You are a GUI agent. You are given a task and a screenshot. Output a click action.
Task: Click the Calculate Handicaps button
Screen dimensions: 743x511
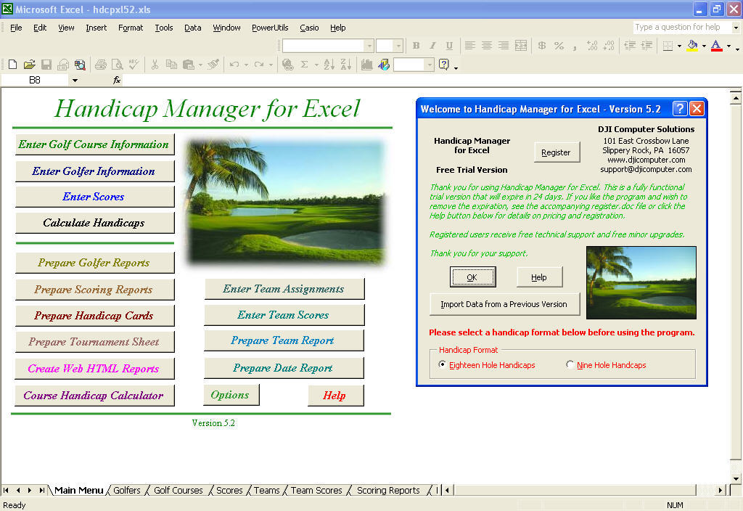click(94, 223)
